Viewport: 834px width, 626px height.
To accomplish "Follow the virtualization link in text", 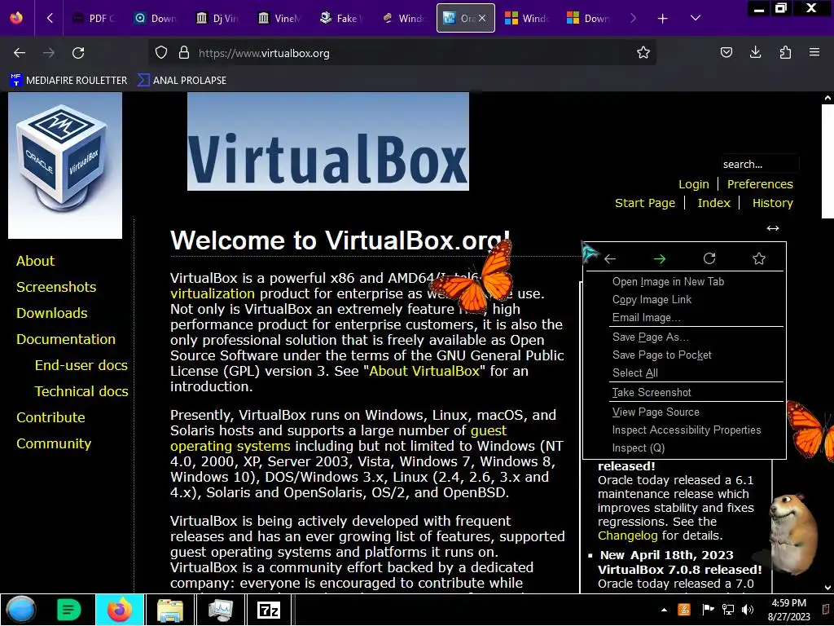I will 213,293.
